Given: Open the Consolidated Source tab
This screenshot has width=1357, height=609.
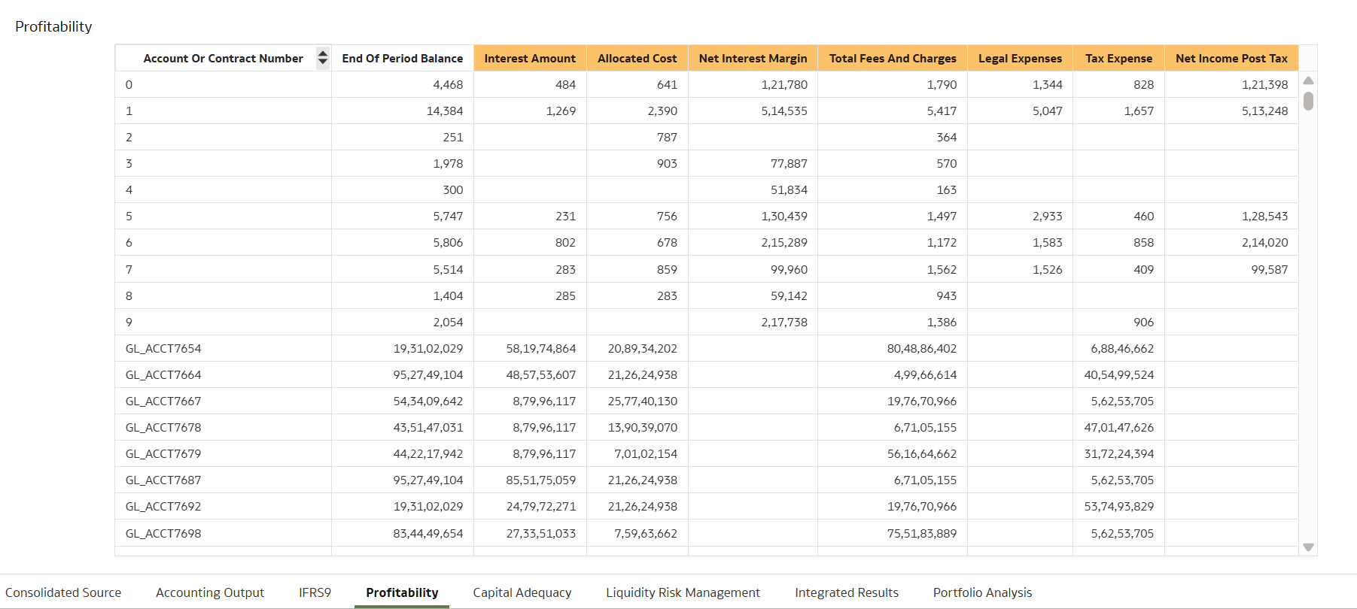Looking at the screenshot, I should 63,592.
